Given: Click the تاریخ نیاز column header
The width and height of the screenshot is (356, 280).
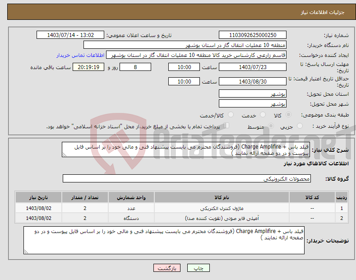Looking at the screenshot, I should 38,197.
